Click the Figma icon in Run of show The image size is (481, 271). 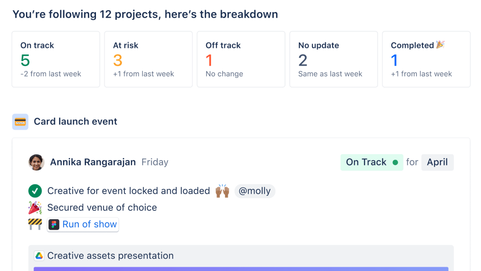point(54,225)
